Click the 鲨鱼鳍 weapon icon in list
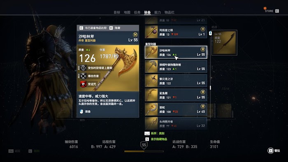The image size is (288, 162). pyautogui.click(x=151, y=95)
